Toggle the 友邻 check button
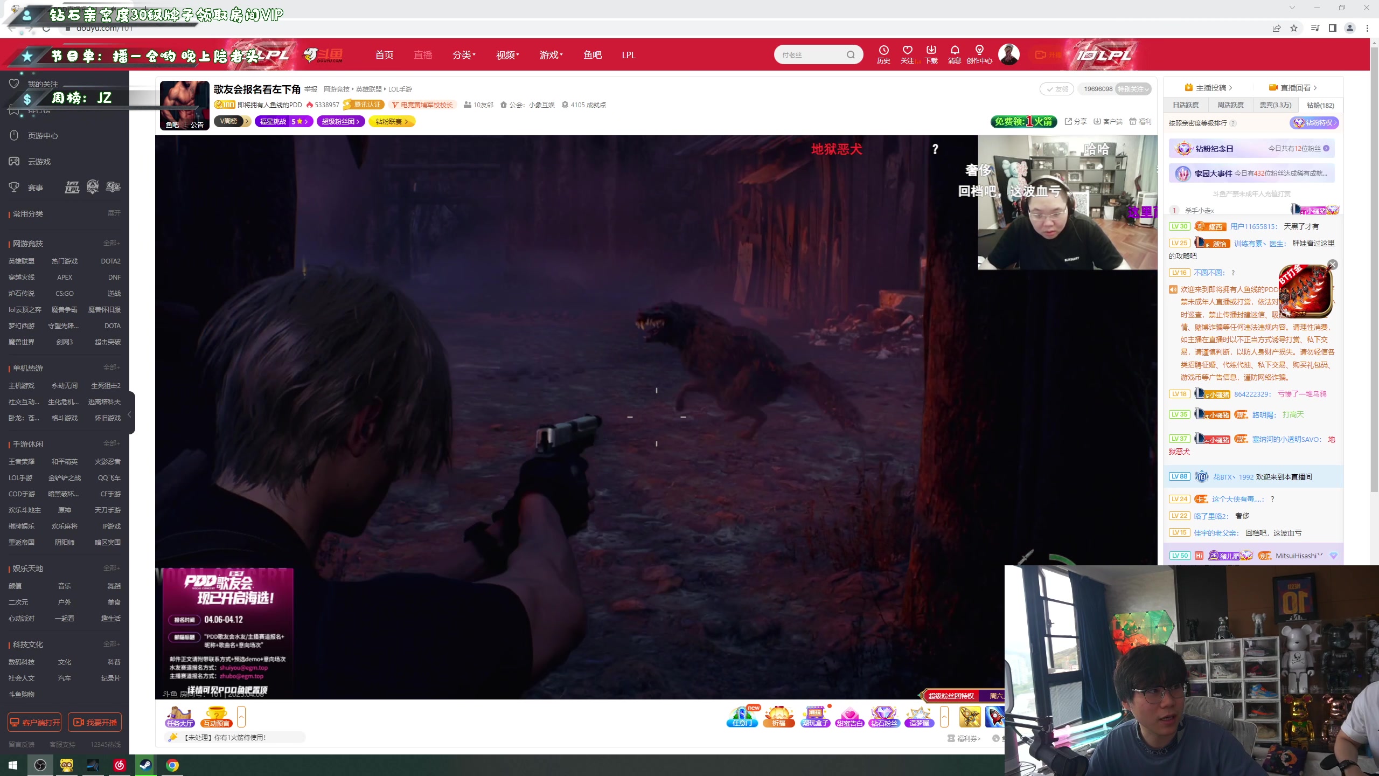This screenshot has height=776, width=1379. pos(1057,89)
